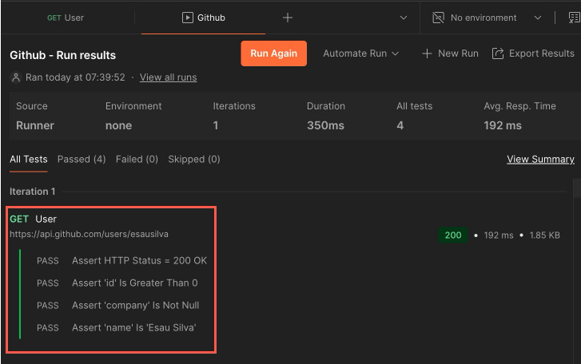Click the Export Results share icon

point(498,53)
